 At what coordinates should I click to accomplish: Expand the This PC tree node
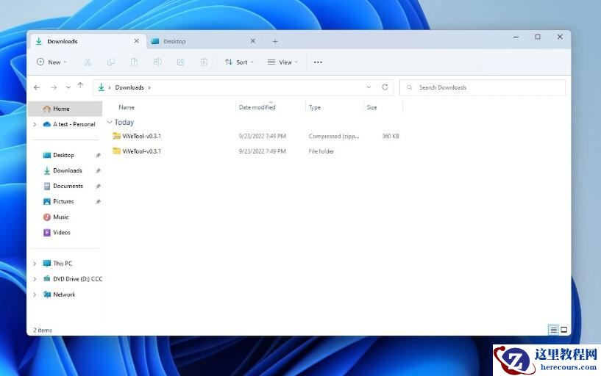(x=35, y=264)
